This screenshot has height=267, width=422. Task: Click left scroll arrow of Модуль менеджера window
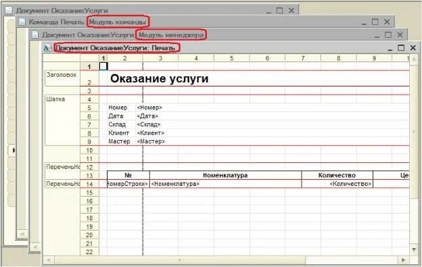coord(34,247)
